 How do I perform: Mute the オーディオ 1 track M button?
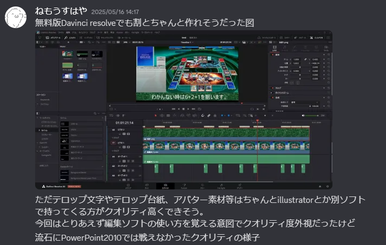pyautogui.click(x=132, y=161)
